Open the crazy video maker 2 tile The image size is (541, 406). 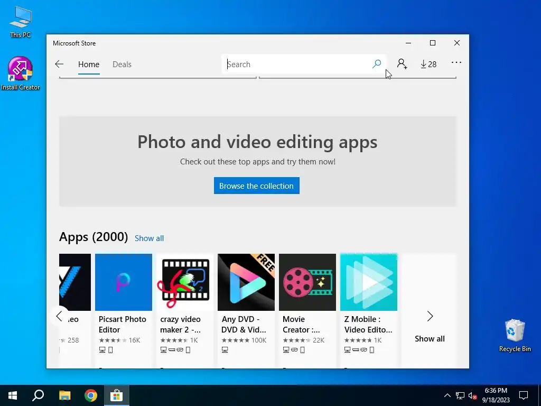(184, 311)
